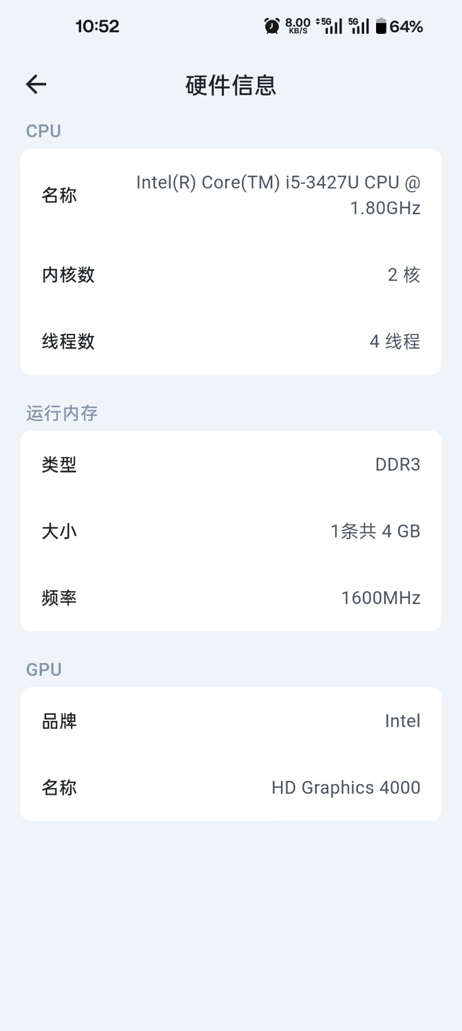
Task: Tap the first 5G signal icon
Action: tap(330, 26)
